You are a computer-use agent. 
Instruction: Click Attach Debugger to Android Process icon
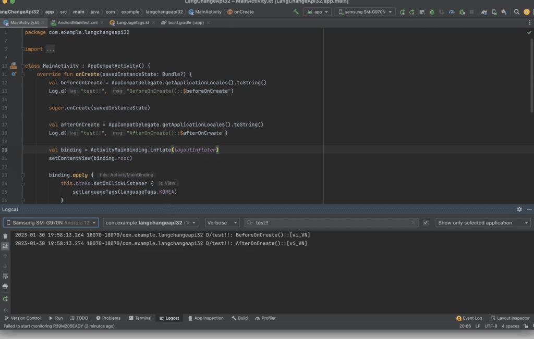pyautogui.click(x=462, y=12)
